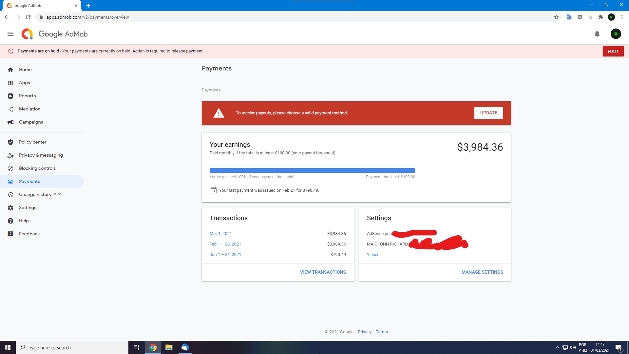Click MANAGE SETTINGS in payments panel
The height and width of the screenshot is (354, 629).
point(482,271)
